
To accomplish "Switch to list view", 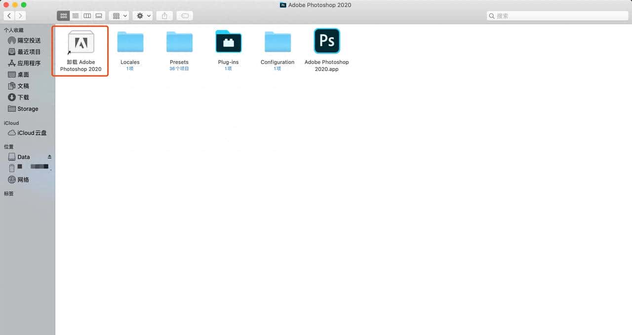I will (75, 15).
